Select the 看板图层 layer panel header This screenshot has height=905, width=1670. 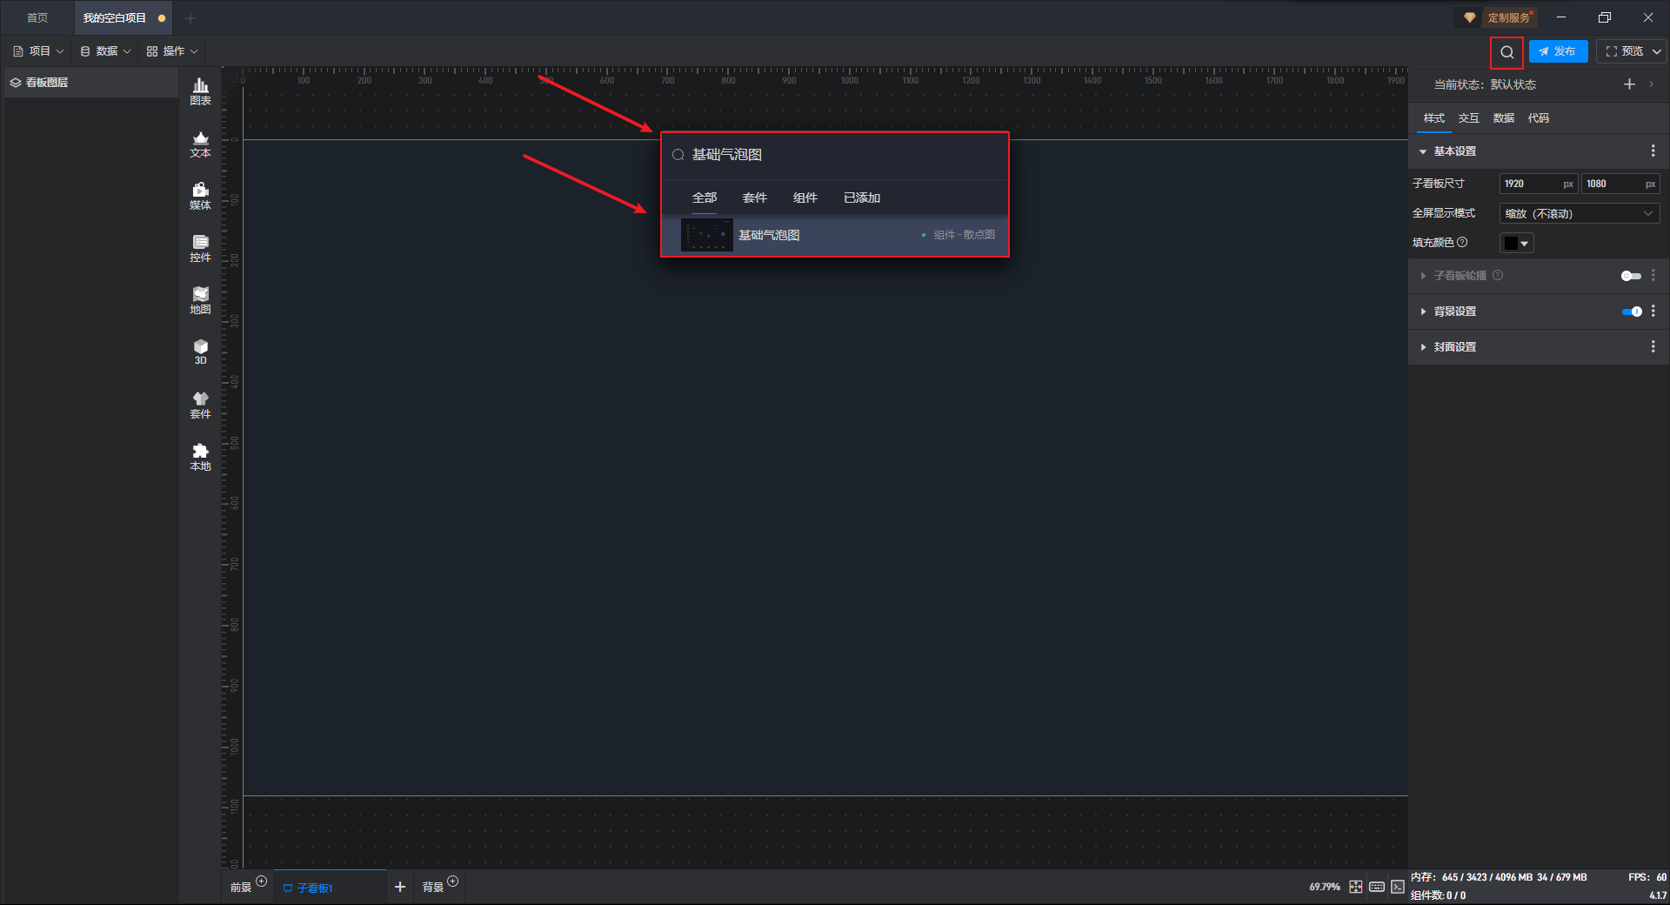pyautogui.click(x=91, y=83)
